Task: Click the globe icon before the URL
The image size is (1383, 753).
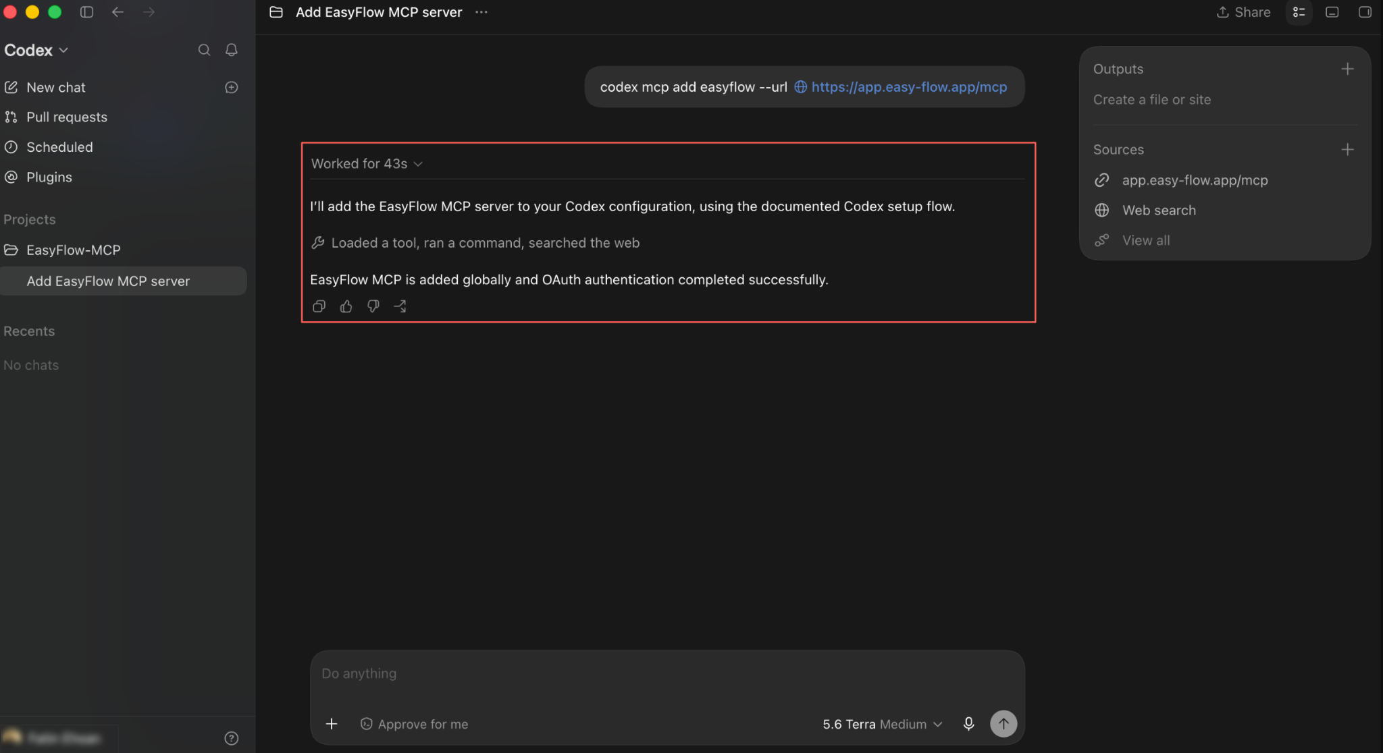Action: [800, 86]
